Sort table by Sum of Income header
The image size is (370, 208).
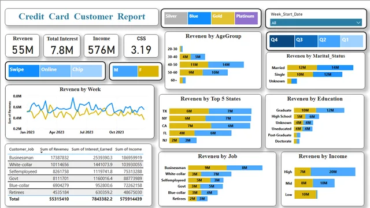click(x=128, y=149)
